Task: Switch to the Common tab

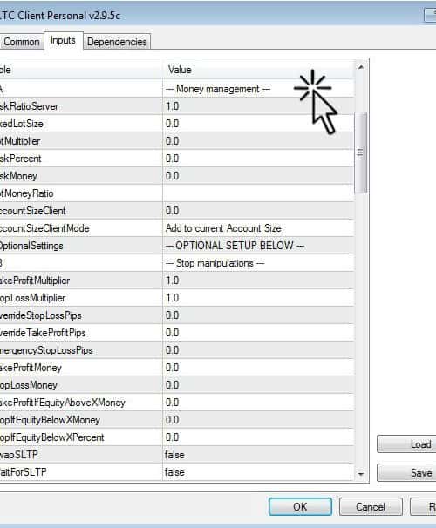Action: (x=22, y=42)
